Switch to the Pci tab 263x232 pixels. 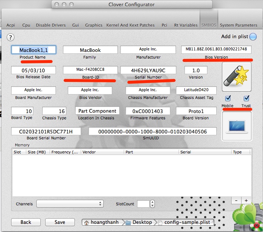click(x=164, y=25)
